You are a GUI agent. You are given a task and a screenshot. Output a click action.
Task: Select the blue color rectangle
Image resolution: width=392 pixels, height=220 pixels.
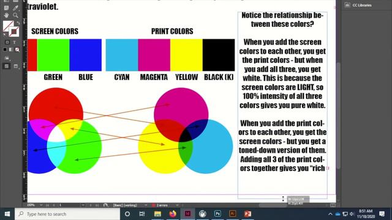coord(86,55)
